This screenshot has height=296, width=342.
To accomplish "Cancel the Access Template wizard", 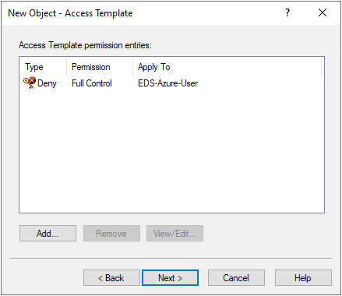I will 236,277.
